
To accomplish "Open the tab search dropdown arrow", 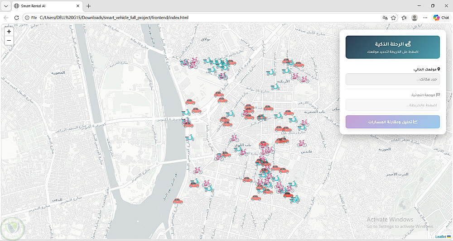I will (5, 6).
